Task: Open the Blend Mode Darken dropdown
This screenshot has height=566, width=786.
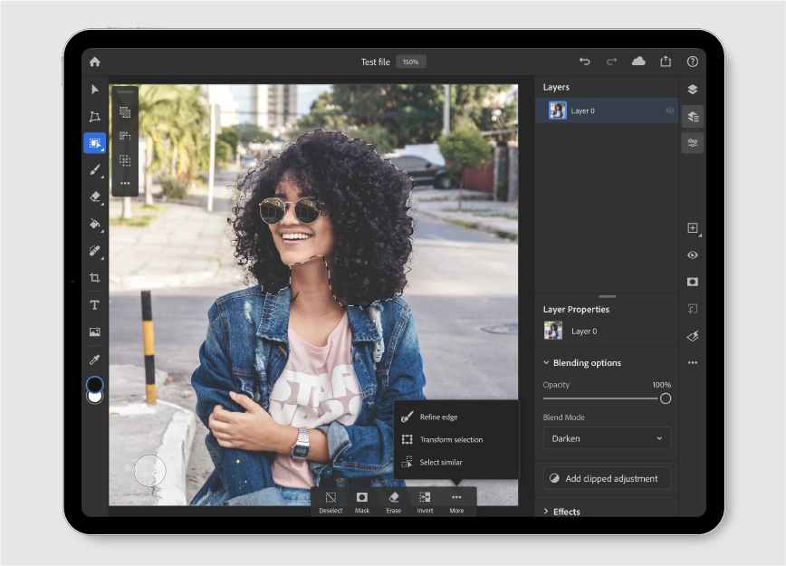Action: point(607,438)
